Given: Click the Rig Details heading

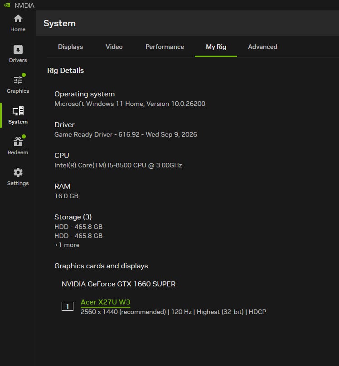Looking at the screenshot, I should click(65, 71).
